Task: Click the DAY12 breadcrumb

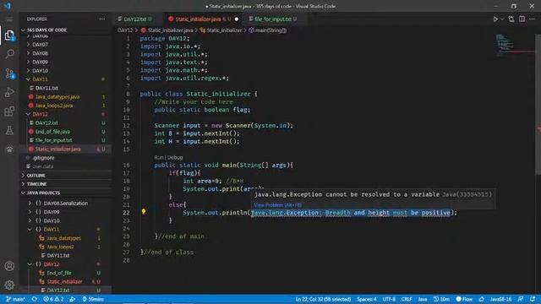Action: tap(125, 30)
